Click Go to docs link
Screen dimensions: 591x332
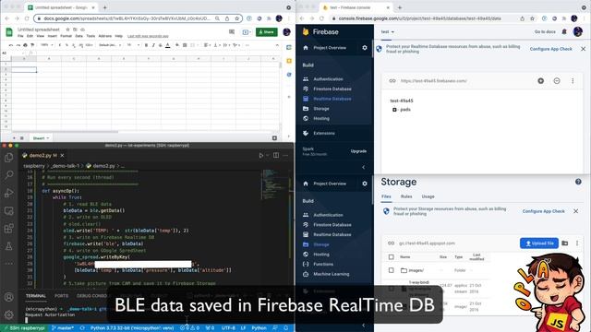[x=545, y=32]
